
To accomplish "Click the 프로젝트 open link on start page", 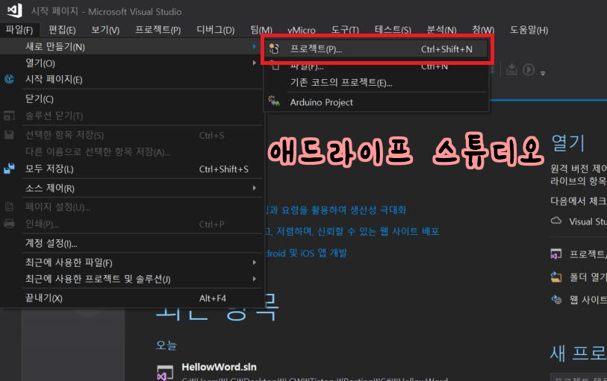I will 588,254.
